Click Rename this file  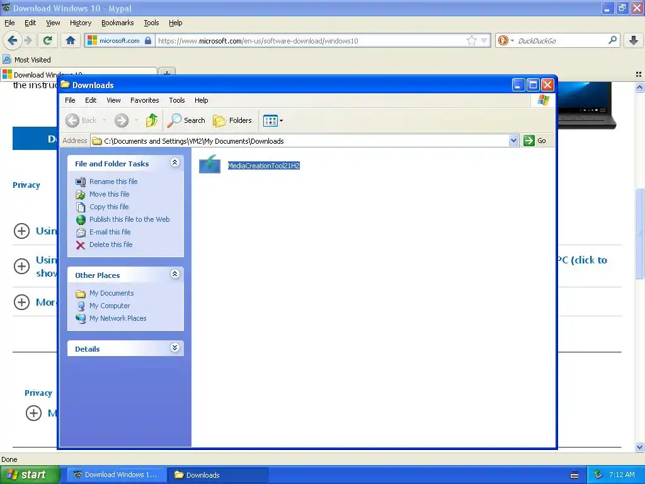pyautogui.click(x=113, y=181)
